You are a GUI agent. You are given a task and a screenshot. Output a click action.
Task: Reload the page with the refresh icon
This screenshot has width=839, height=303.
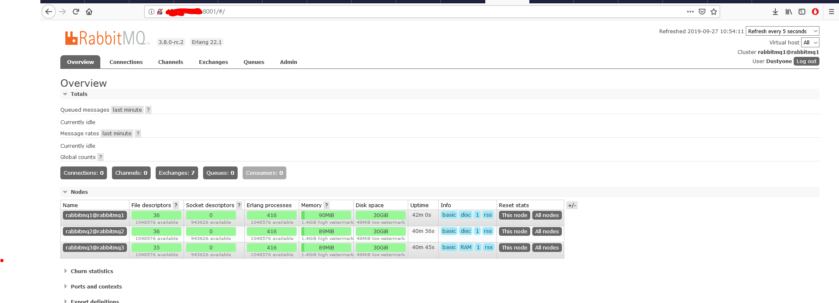(x=76, y=12)
